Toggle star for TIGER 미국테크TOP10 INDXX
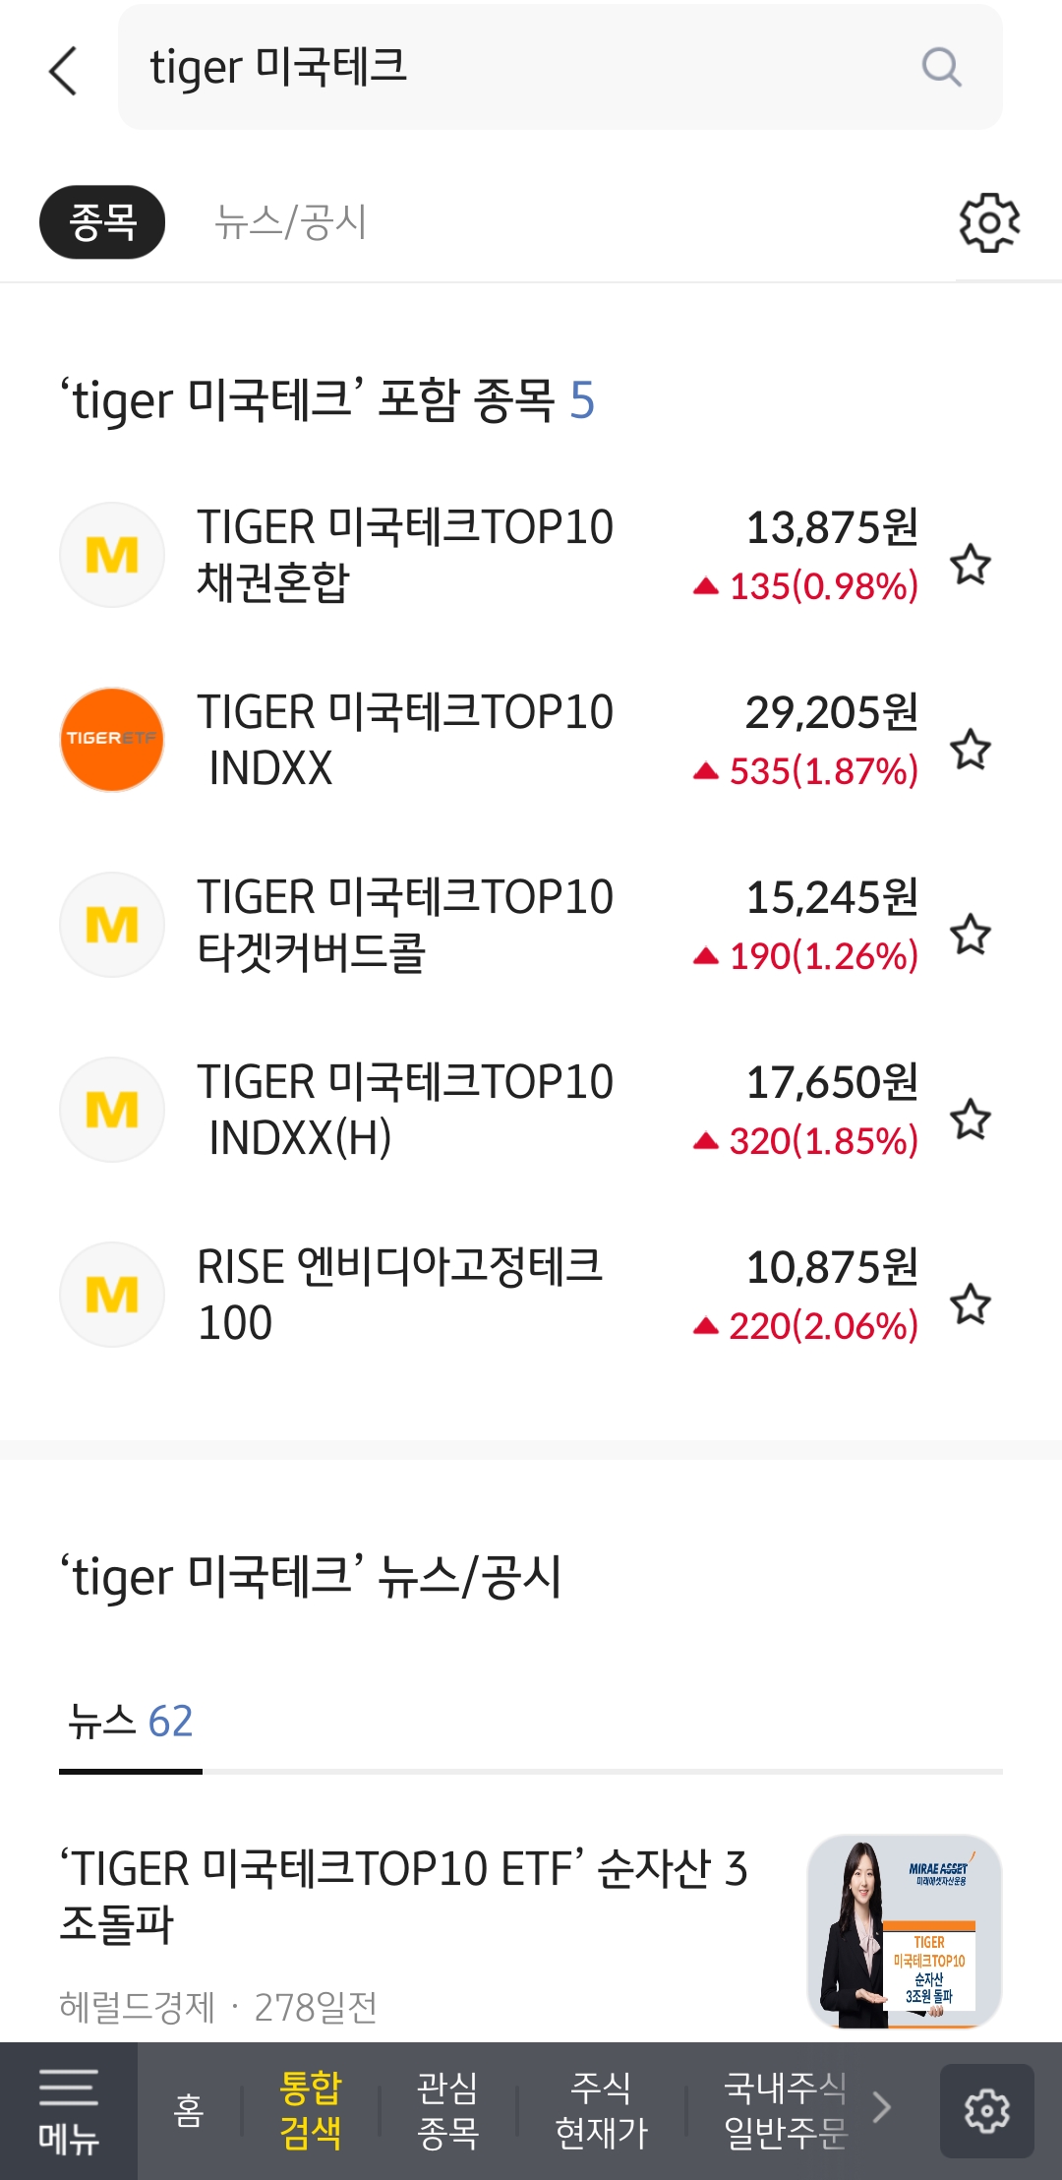The width and height of the screenshot is (1062, 2180). [x=971, y=749]
